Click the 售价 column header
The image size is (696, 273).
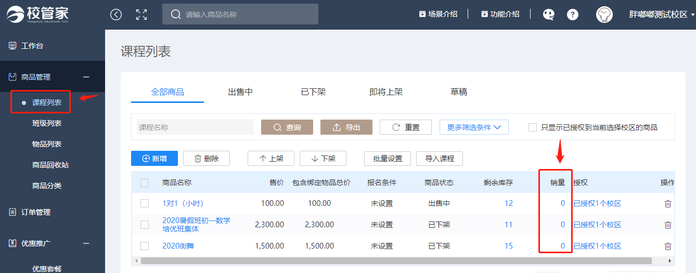click(277, 183)
